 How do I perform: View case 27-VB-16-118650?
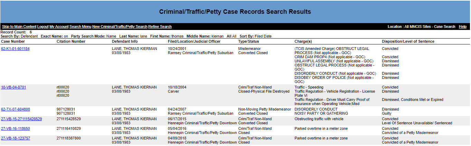[16, 128]
